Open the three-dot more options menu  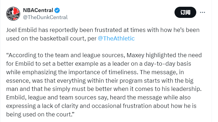202,12
